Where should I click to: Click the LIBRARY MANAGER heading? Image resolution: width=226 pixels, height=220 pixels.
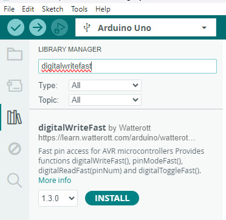[x=70, y=49]
